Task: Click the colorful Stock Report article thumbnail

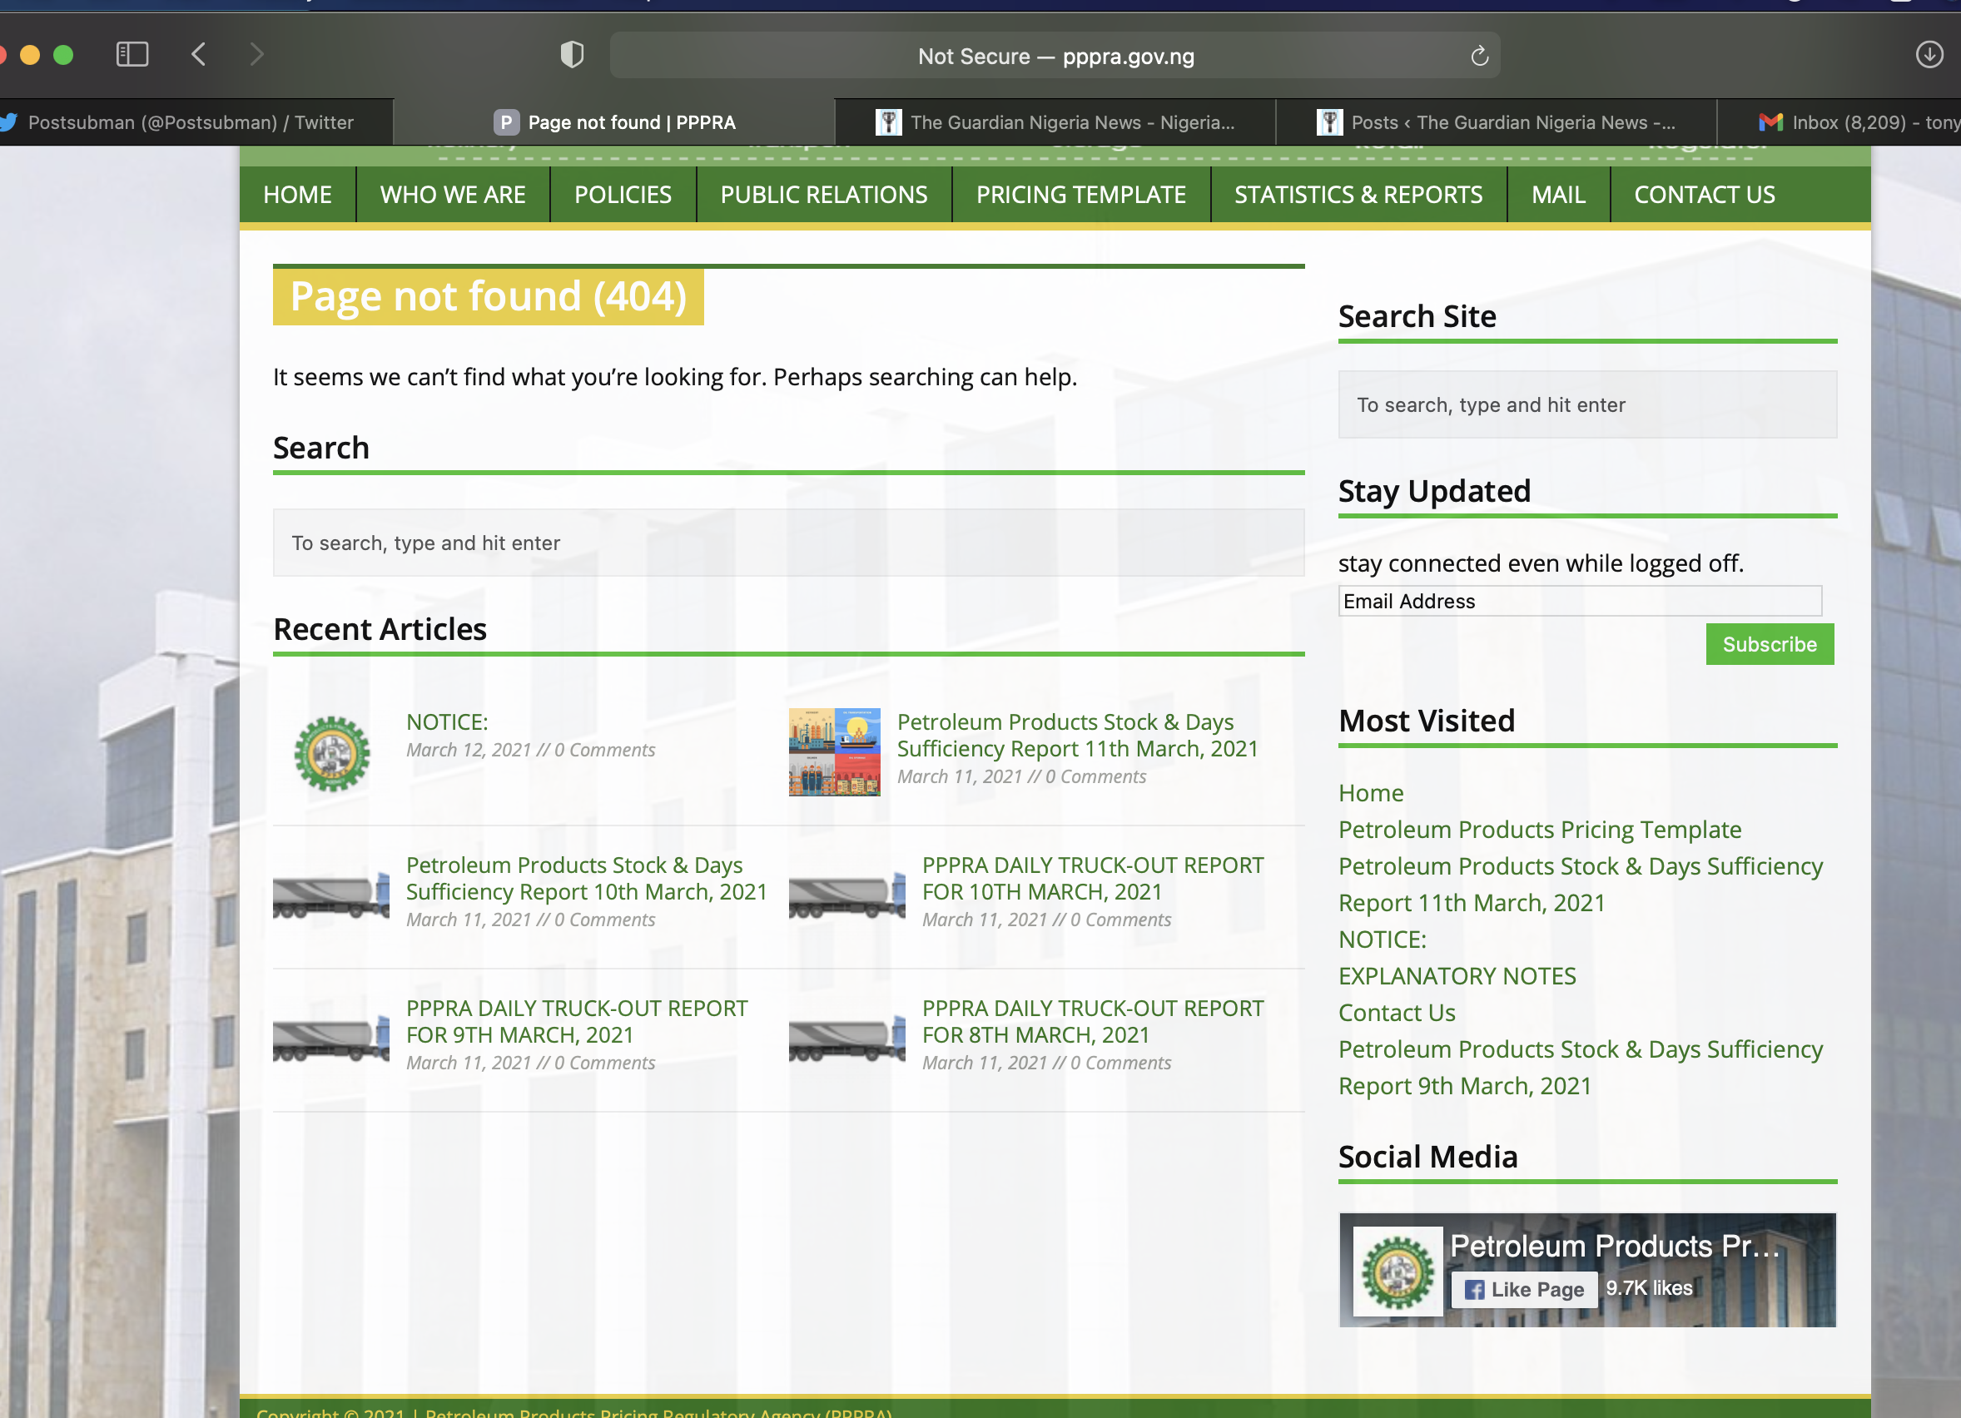Action: coord(833,752)
